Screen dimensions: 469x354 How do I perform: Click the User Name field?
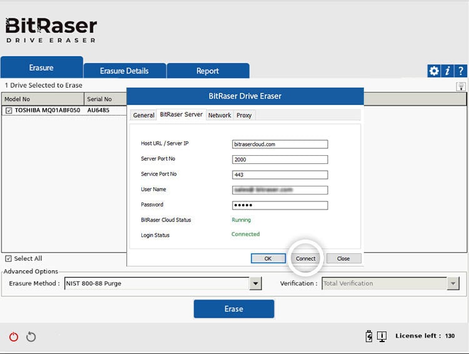[280, 190]
